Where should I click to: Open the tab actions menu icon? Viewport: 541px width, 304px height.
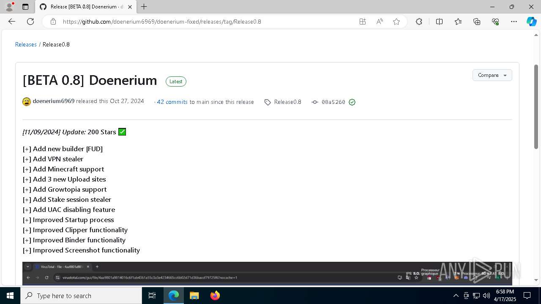coord(25,7)
